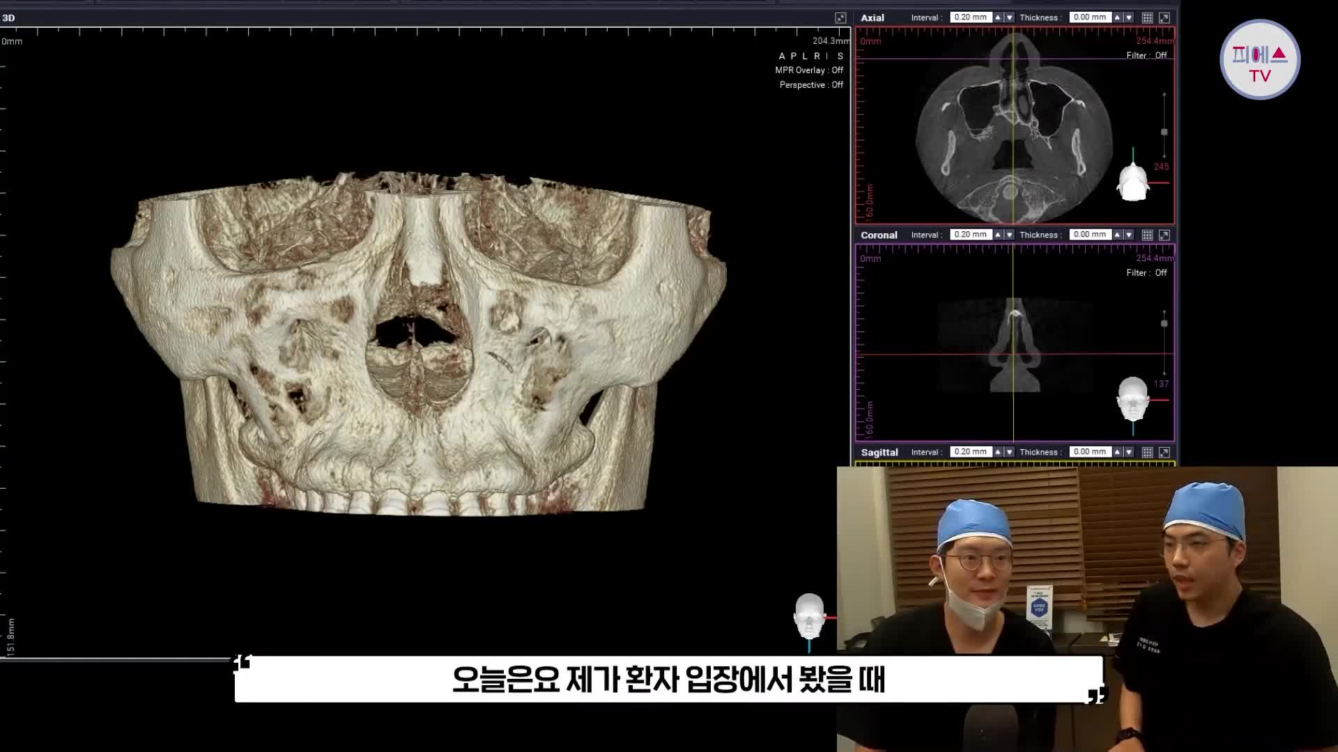The image size is (1338, 752).
Task: Click the Coronal panel title label
Action: pos(879,235)
